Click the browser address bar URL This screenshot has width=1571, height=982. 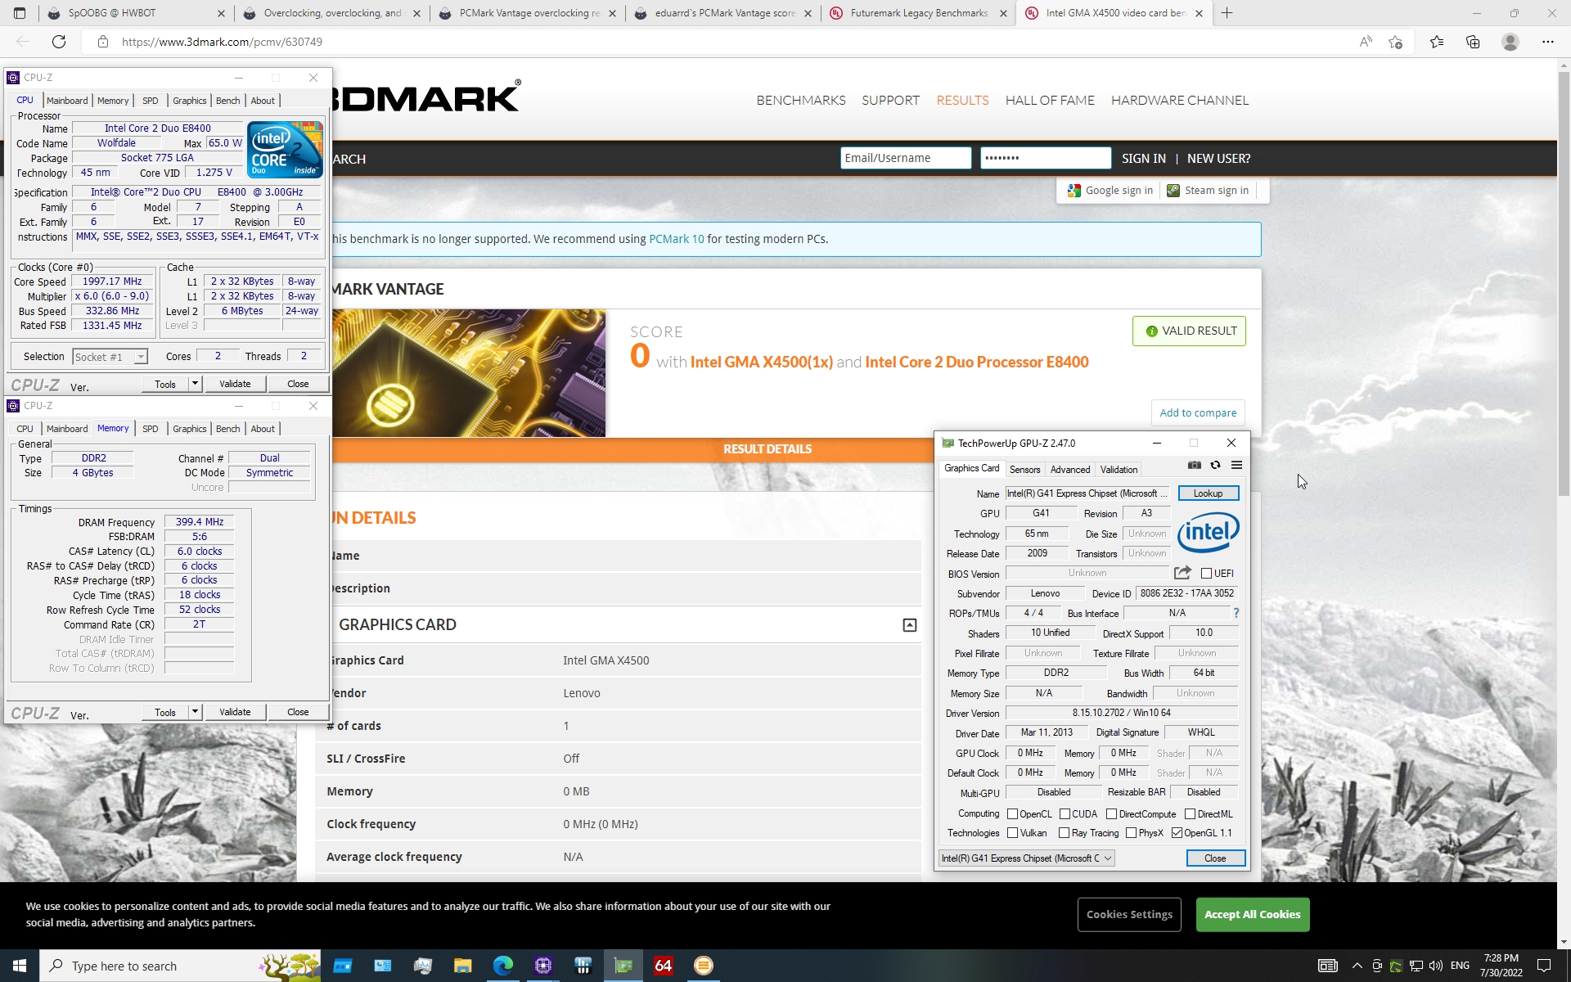tap(222, 42)
